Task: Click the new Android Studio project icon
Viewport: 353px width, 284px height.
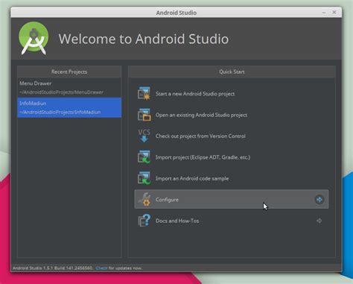Action: coord(144,93)
